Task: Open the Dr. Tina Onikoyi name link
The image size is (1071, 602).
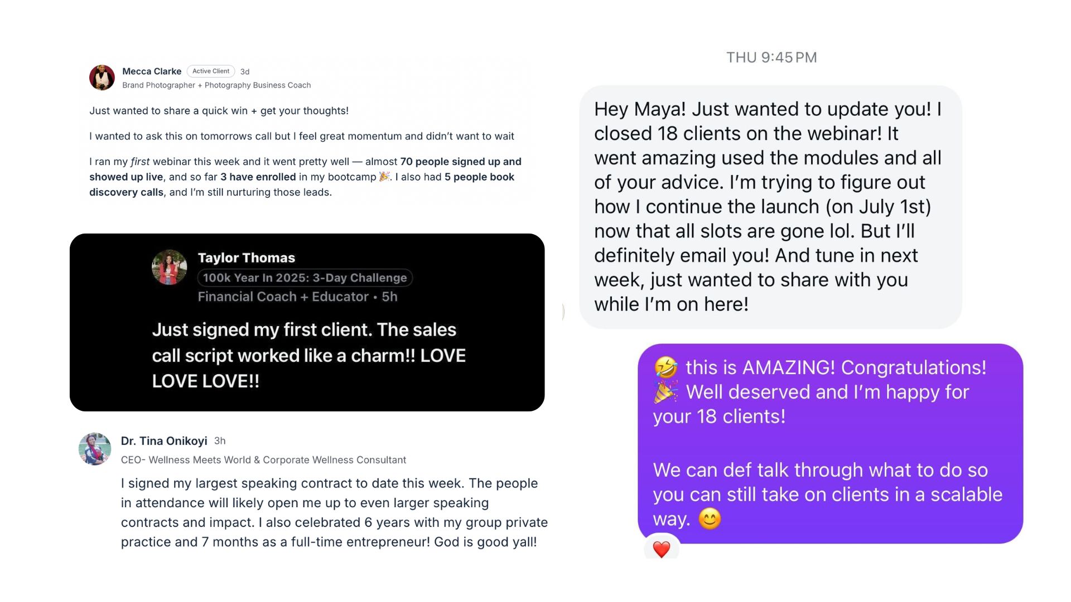Action: pos(164,441)
